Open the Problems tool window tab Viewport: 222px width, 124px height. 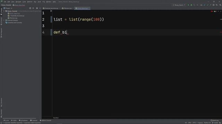(x=23, y=120)
